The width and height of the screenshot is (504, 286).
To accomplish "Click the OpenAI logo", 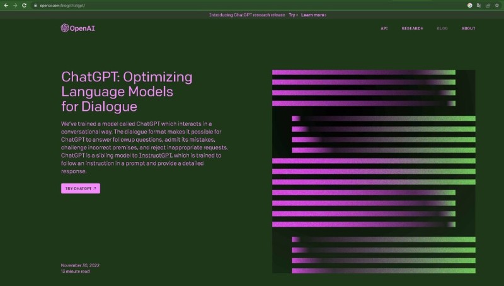I will (77, 28).
